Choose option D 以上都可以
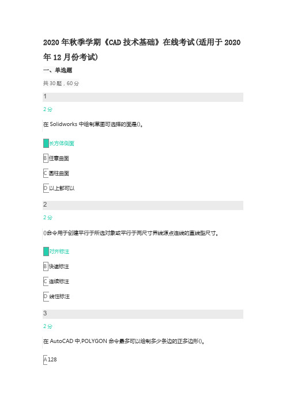The image size is (286, 404). pyautogui.click(x=59, y=188)
